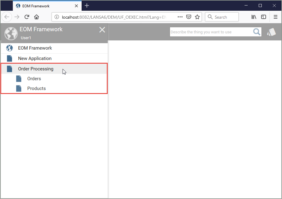Save page to Pocket icon

click(188, 17)
